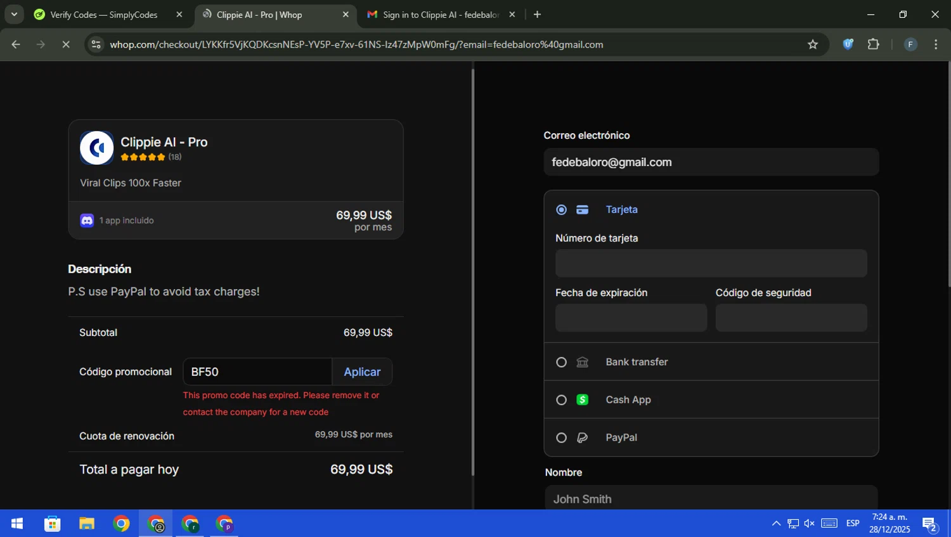Click the Bank transfer label
Screen dimensions: 951x537
(637, 362)
